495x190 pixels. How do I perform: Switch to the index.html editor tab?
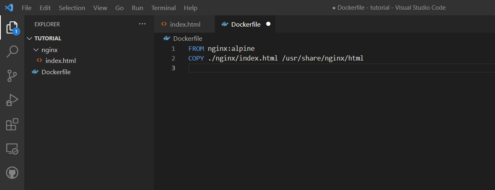pos(185,24)
